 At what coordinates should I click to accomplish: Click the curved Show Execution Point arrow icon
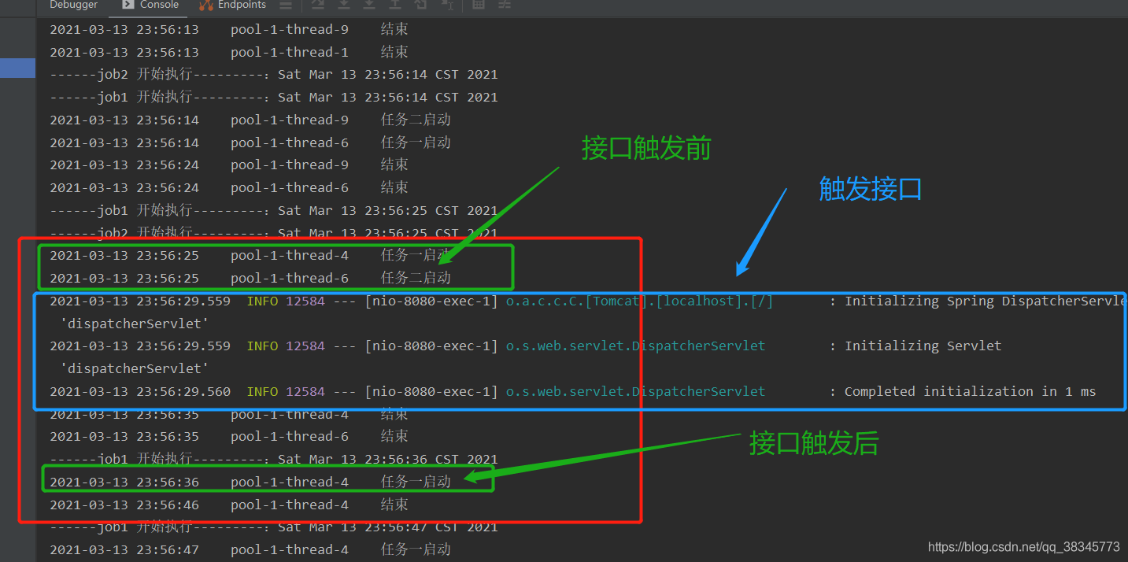(x=421, y=6)
